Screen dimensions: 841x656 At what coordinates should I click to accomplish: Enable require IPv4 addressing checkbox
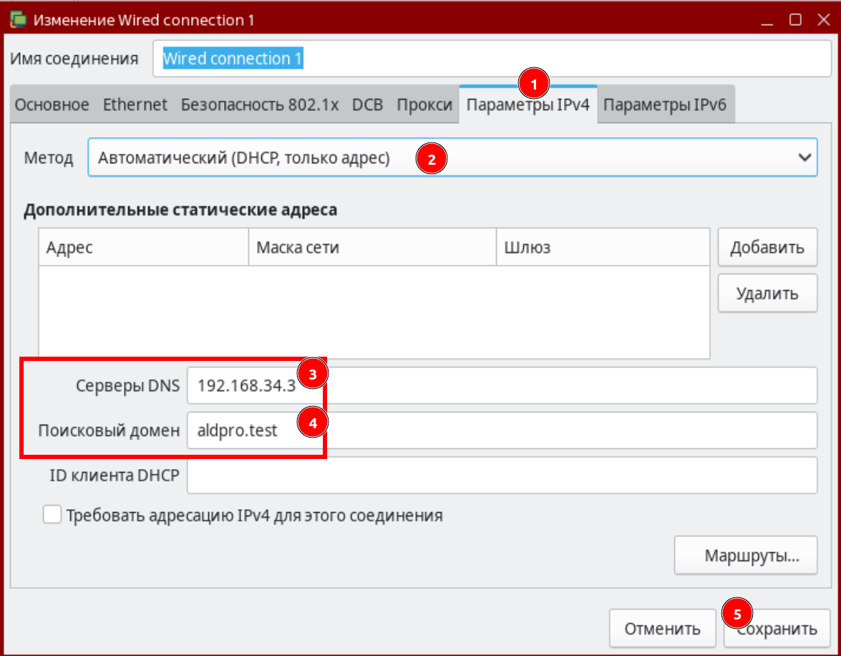pos(52,515)
